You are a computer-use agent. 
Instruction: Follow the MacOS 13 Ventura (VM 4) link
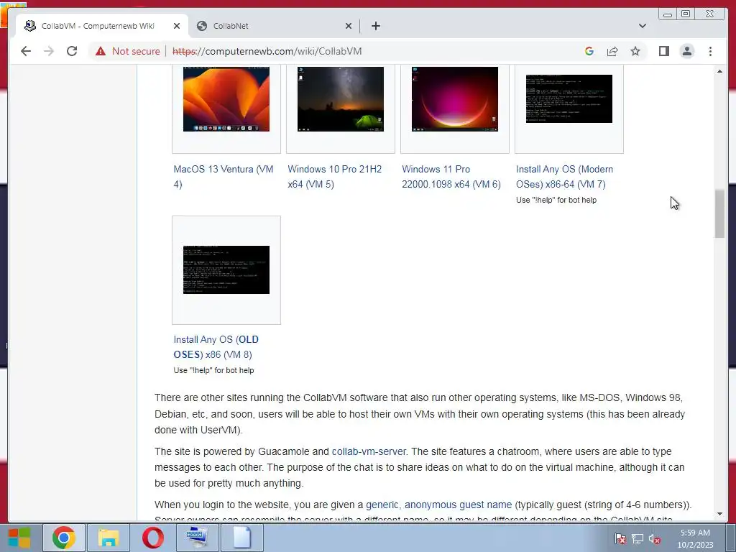pos(224,177)
